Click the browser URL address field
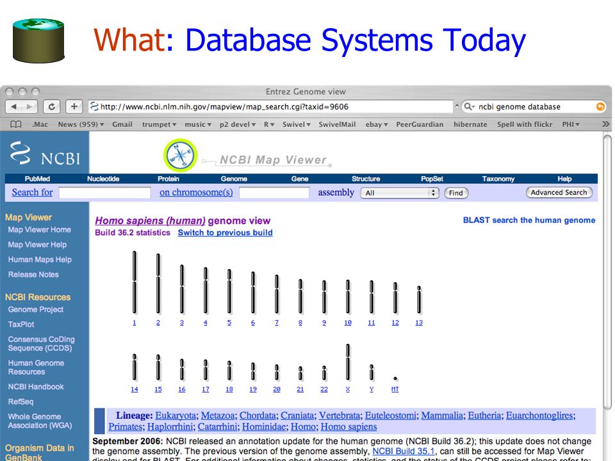 pos(270,106)
